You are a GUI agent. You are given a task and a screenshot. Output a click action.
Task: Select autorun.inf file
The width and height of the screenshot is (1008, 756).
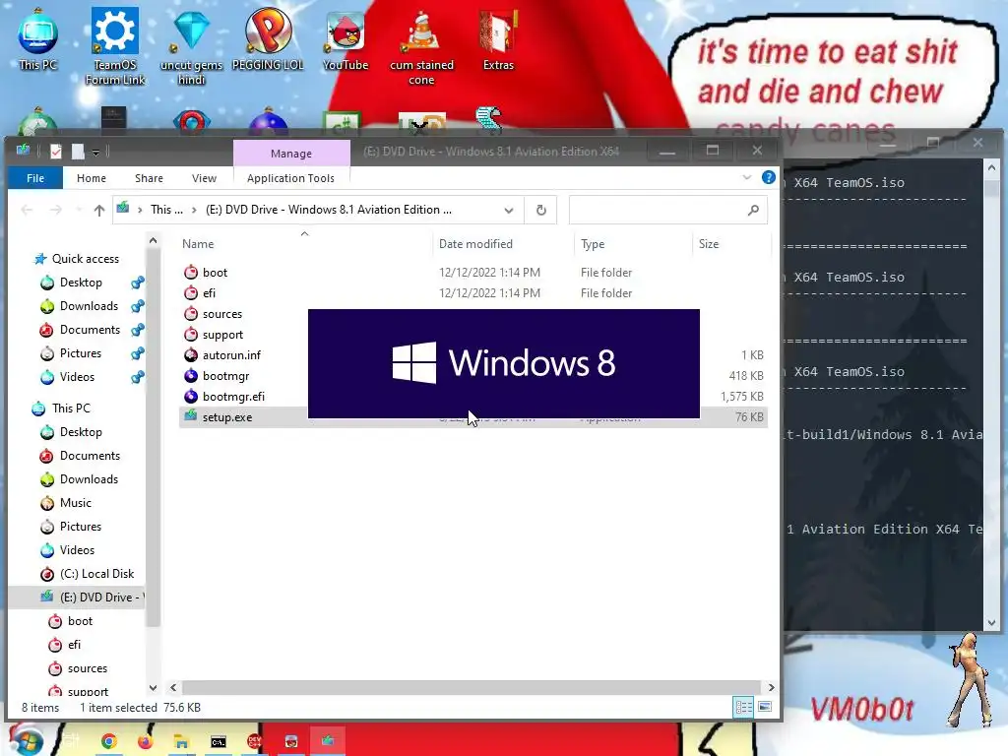pos(231,354)
